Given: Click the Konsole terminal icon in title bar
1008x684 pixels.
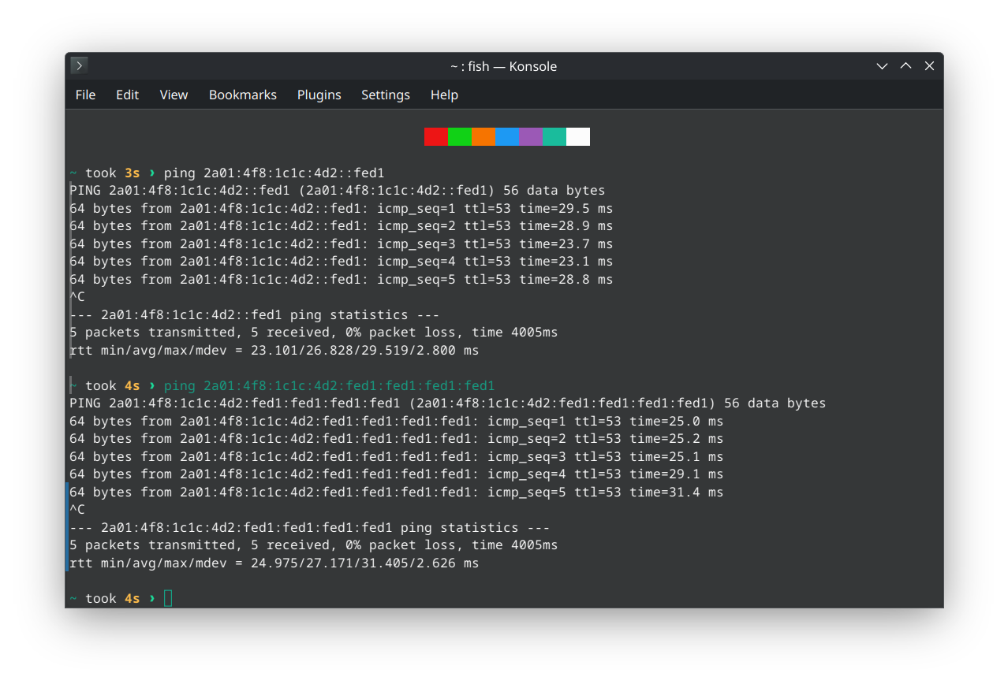Looking at the screenshot, I should point(79,66).
